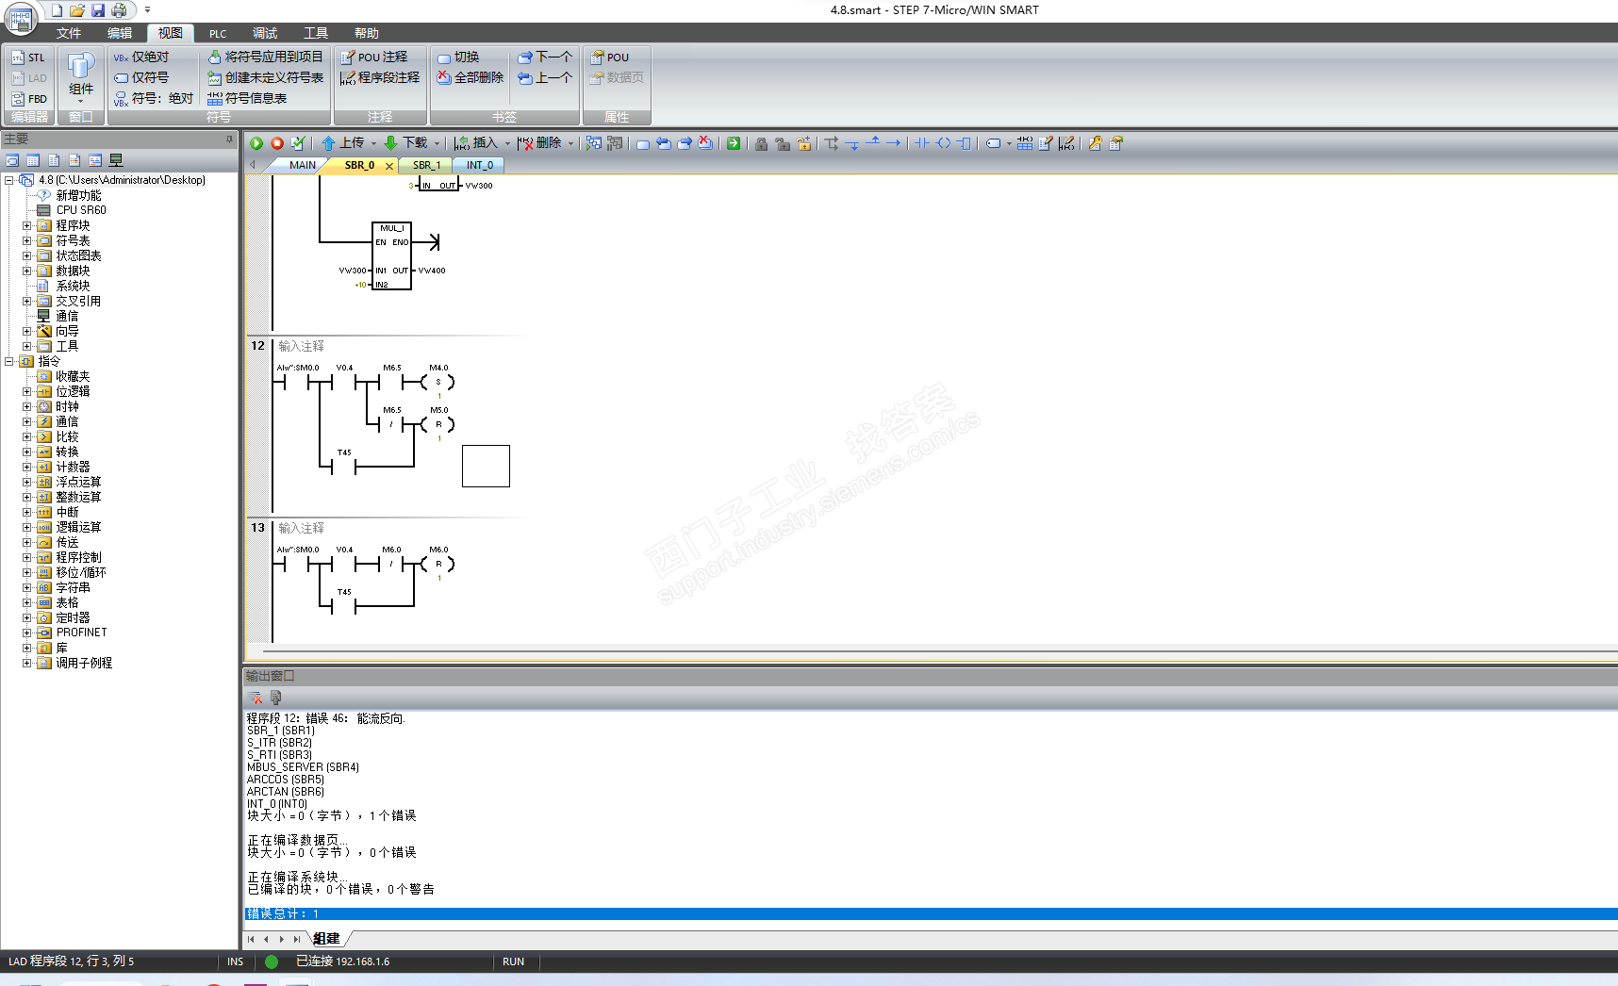Open the 调试 ribbon tab

265,33
